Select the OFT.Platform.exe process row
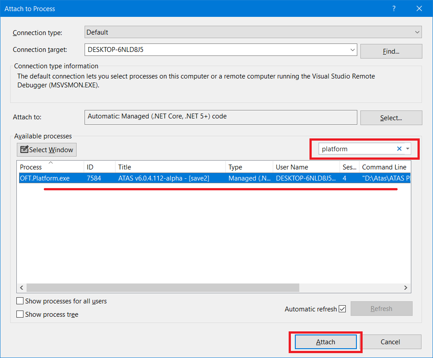Viewport: 433px width, 358px height. [x=215, y=178]
